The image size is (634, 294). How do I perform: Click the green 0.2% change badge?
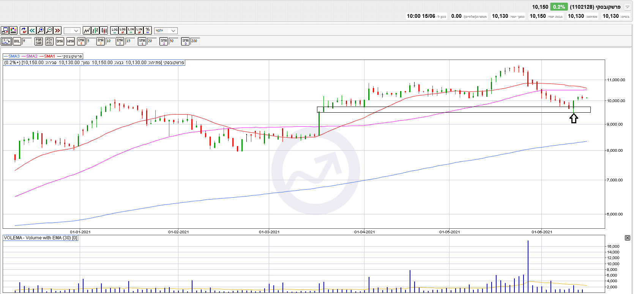click(559, 7)
